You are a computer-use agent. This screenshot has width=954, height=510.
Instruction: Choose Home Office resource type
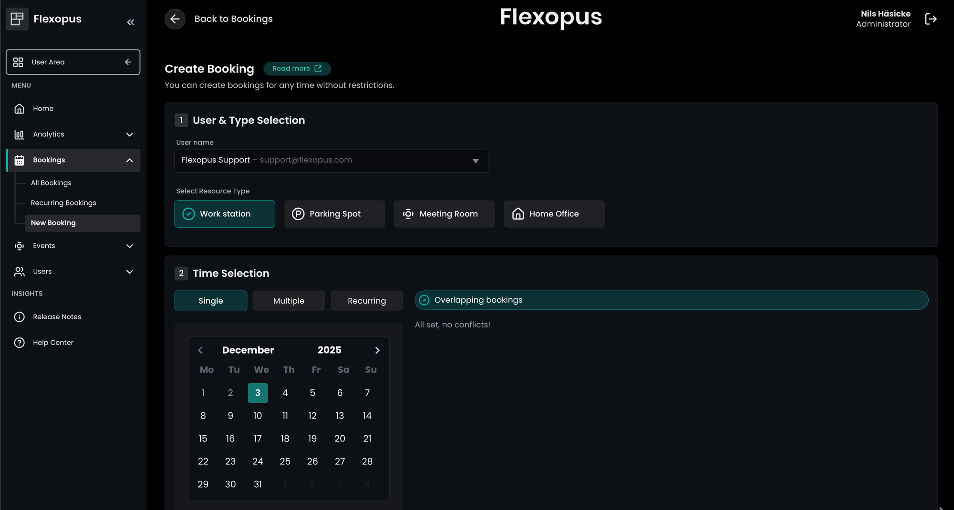pyautogui.click(x=554, y=214)
